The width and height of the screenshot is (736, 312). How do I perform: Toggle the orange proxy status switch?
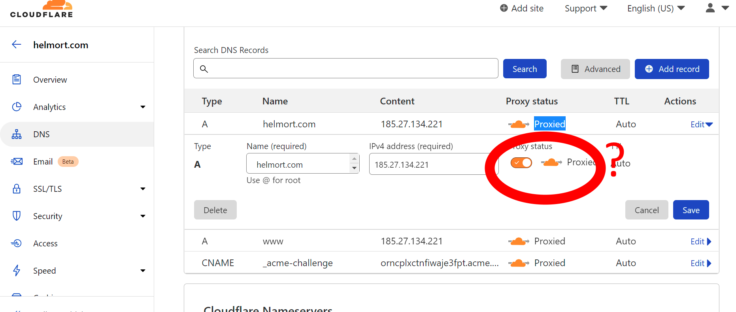(521, 163)
